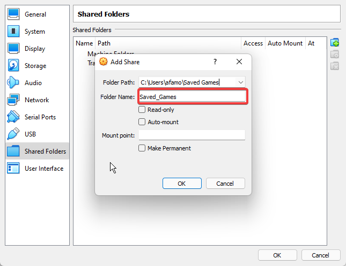Screen dimensions: 346x266
Task: Click the Name column header
Action: coord(84,43)
